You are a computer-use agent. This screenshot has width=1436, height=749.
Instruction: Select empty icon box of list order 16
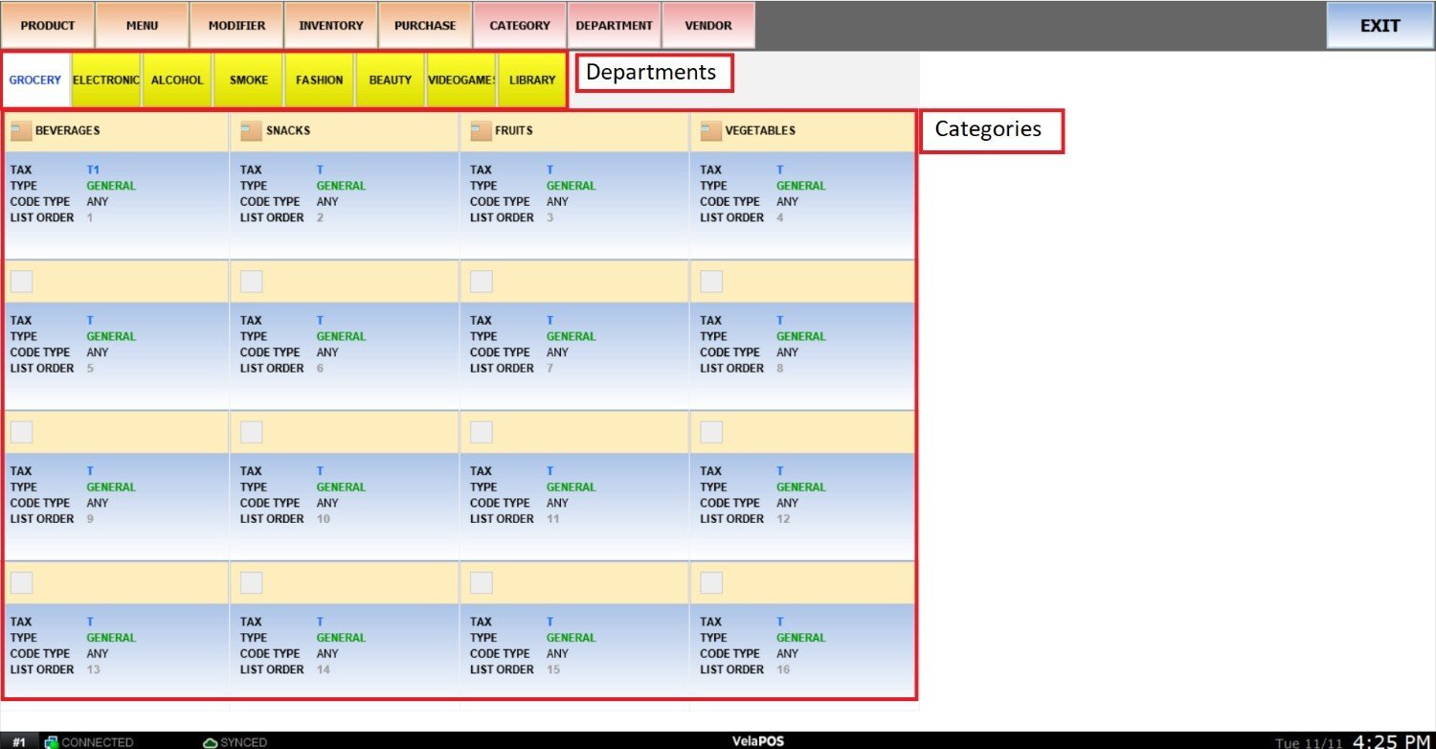(711, 582)
